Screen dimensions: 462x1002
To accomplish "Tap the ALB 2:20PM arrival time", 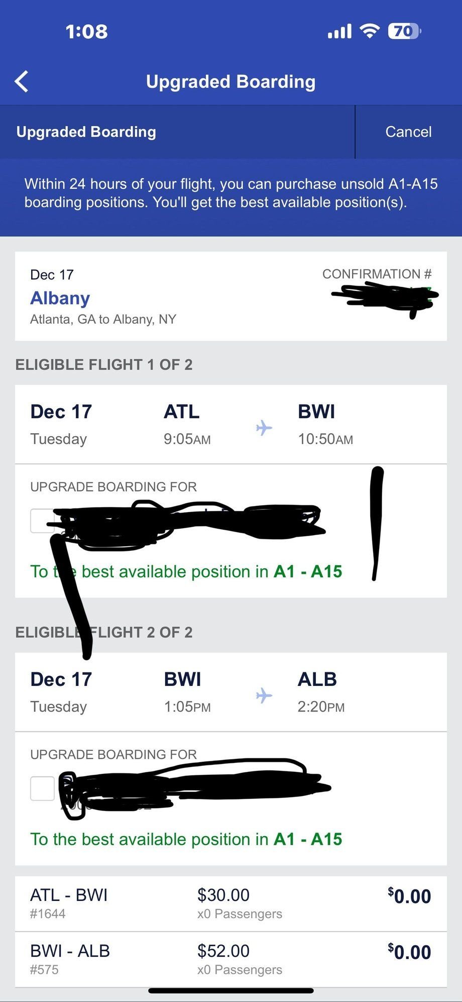I will pyautogui.click(x=321, y=707).
